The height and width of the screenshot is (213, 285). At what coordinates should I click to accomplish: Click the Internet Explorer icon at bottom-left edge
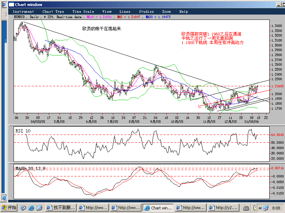4,198
